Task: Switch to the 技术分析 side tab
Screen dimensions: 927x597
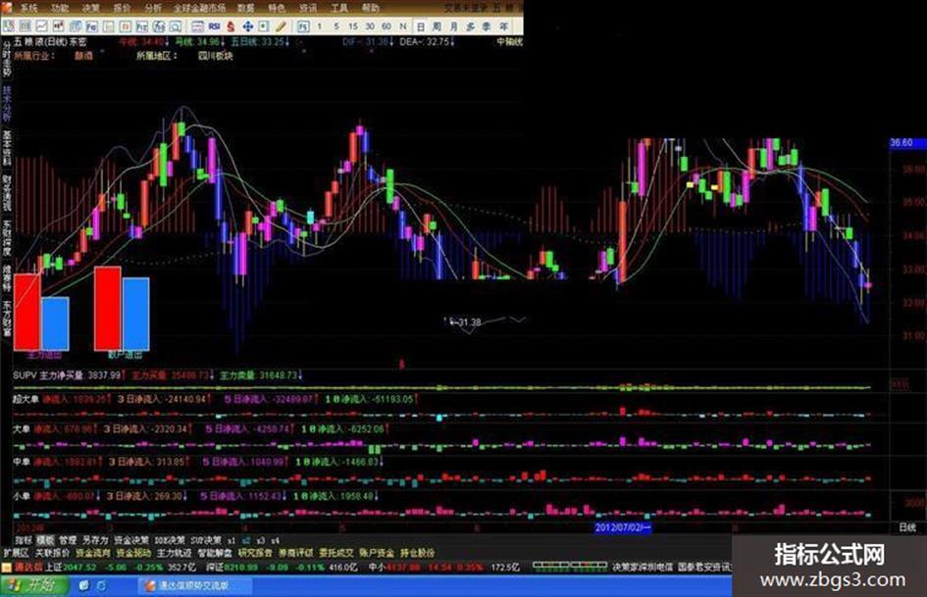Action: pos(7,104)
